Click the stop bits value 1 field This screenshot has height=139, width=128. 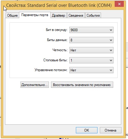(x=91, y=60)
